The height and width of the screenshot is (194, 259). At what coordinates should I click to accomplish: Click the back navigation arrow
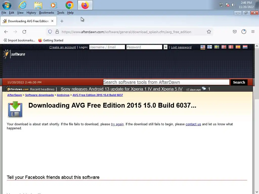tap(6, 32)
